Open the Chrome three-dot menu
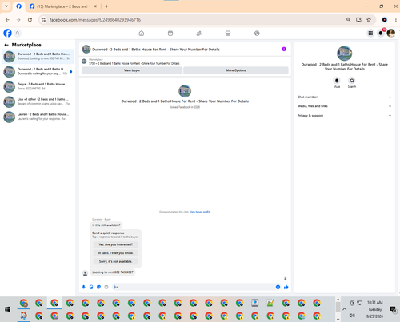This screenshot has height=322, width=400. pos(396,20)
